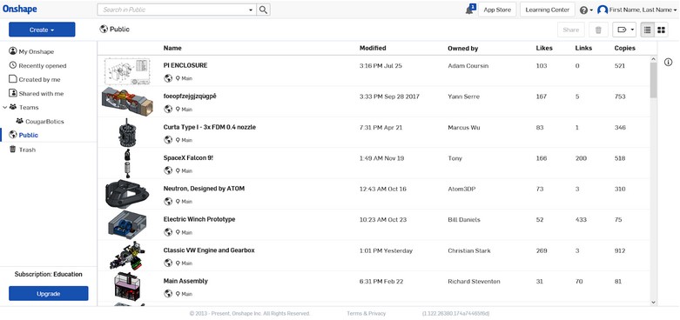Click the Main branch icon under Main Assembly
Screen dimensions: 680x320
[178, 294]
